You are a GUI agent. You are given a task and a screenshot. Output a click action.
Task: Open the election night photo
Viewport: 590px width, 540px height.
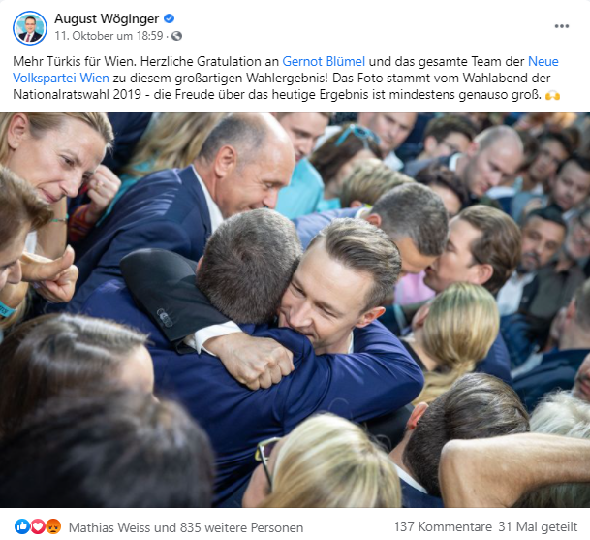click(x=295, y=310)
